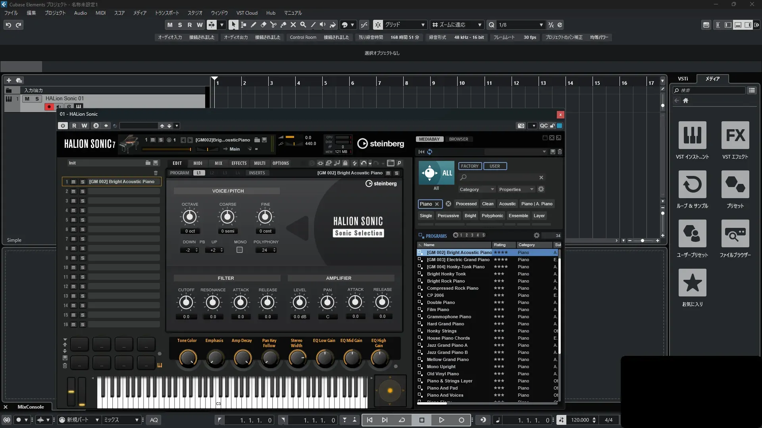The image size is (762, 428).
Task: Open Loops & Samples media tile
Action: point(692,184)
